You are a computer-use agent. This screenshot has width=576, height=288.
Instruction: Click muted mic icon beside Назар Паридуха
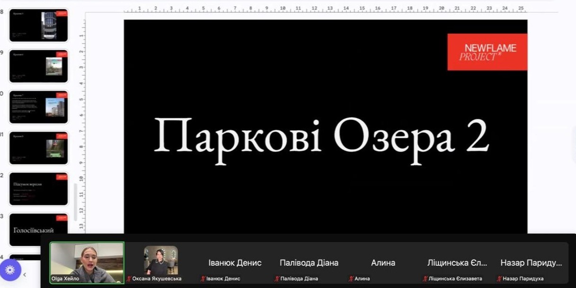point(499,279)
